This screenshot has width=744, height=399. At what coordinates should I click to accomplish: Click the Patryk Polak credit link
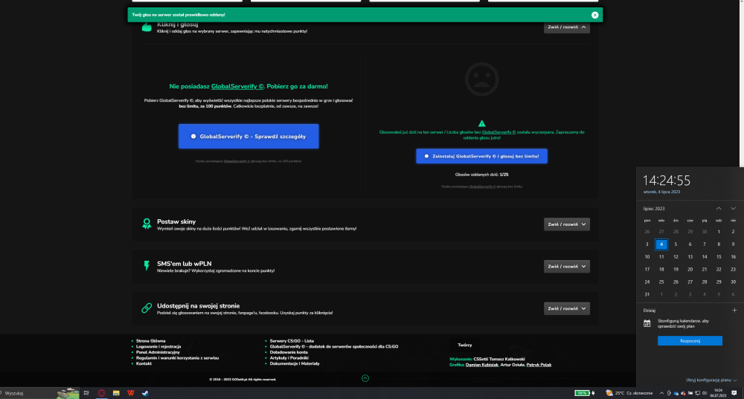coord(539,365)
